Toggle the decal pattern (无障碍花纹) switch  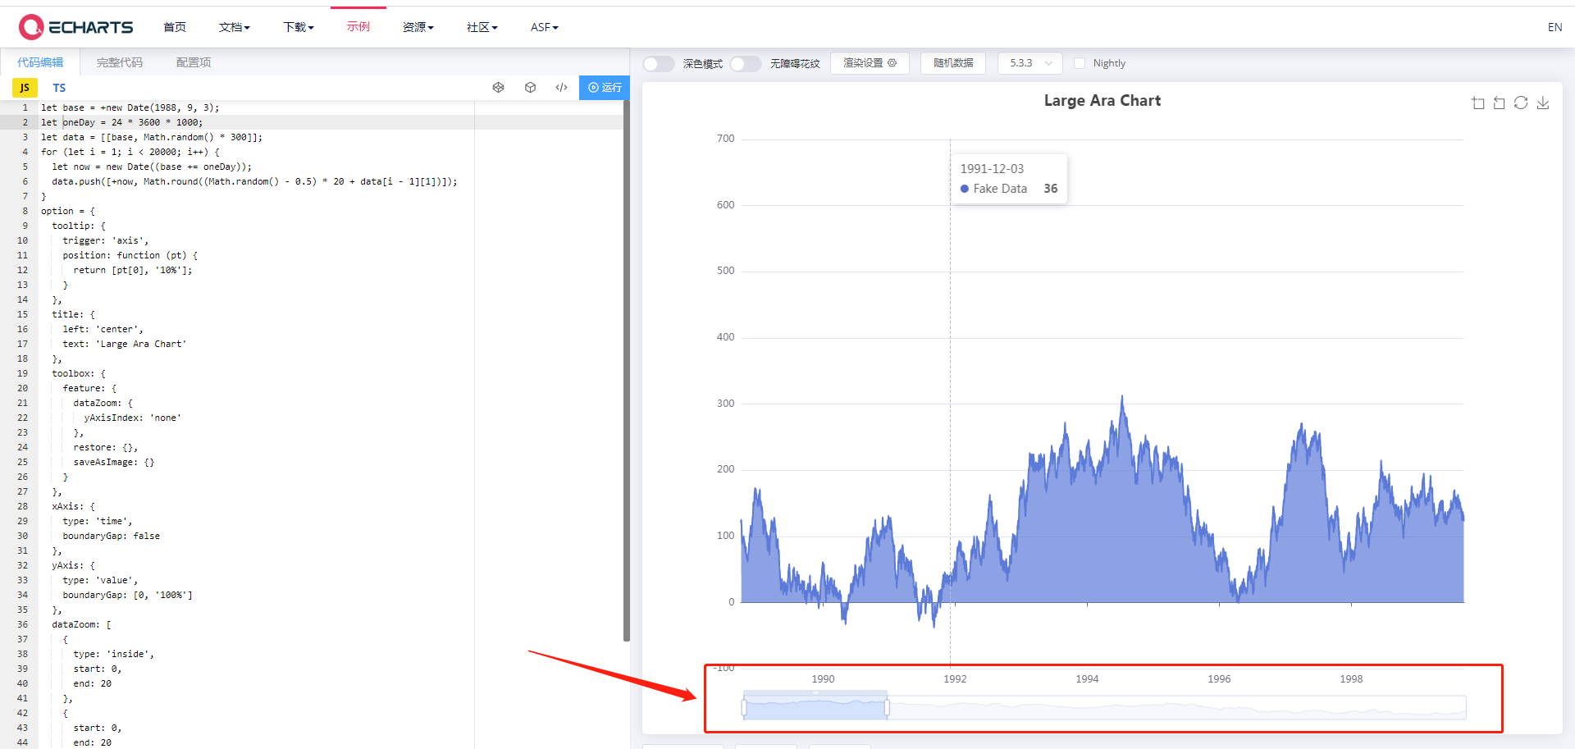point(746,63)
